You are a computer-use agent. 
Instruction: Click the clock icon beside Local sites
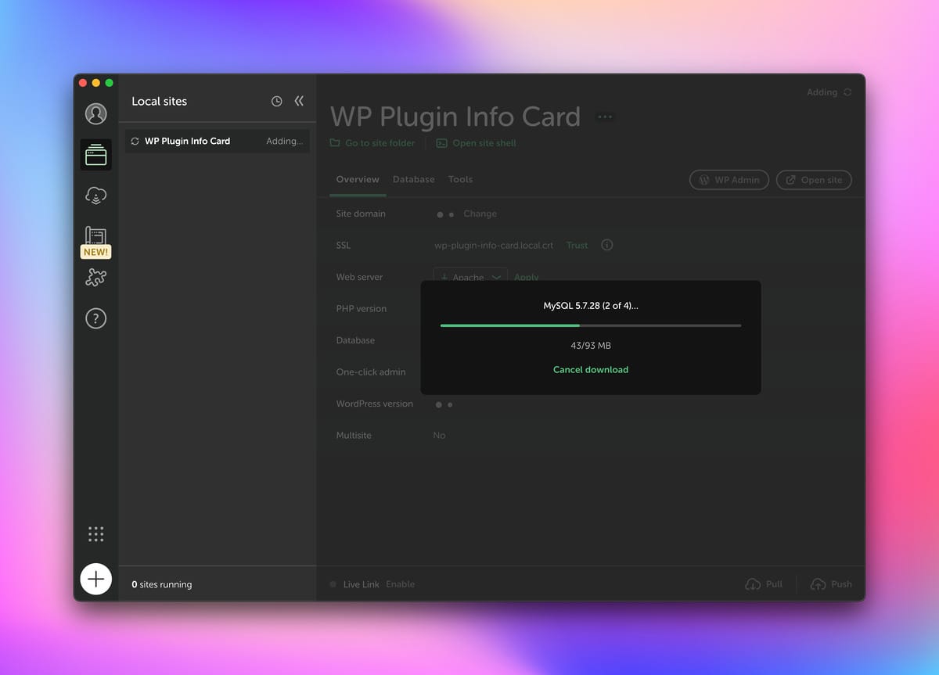[x=276, y=101]
